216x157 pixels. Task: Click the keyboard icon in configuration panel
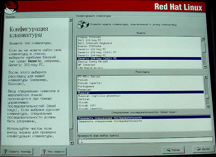(83, 25)
